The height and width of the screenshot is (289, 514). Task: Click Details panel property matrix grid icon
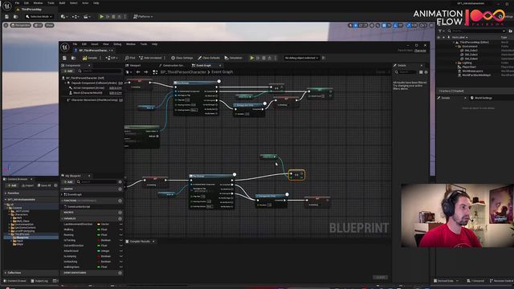(421, 72)
